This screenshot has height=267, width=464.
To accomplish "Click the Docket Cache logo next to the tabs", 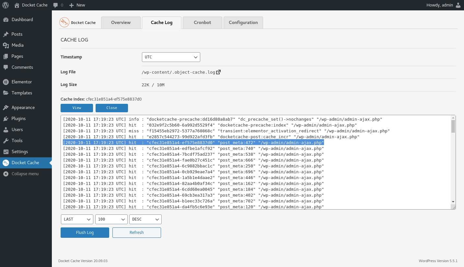I will pos(64,22).
